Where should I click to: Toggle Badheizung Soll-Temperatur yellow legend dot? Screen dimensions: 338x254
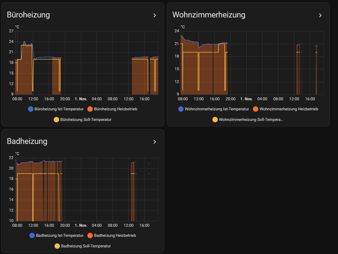(x=57, y=246)
